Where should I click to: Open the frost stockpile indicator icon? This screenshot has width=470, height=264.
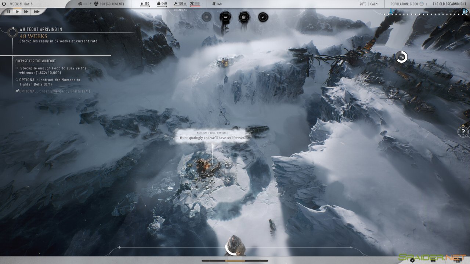(207, 17)
